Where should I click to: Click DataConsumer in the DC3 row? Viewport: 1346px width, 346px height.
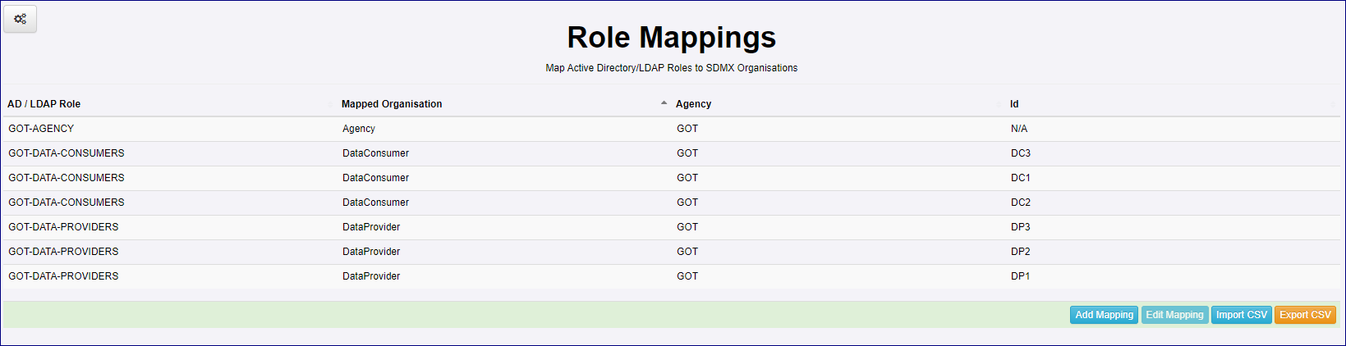(375, 153)
